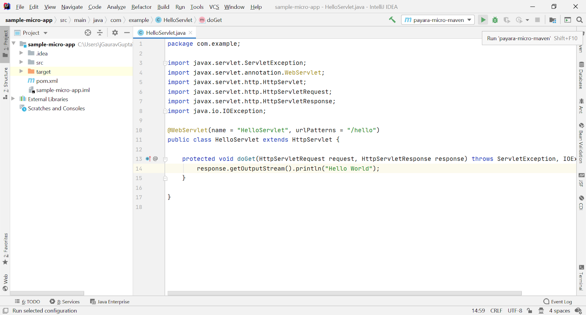
Task: Close the HelloServlet.java tab
Action: 190,33
